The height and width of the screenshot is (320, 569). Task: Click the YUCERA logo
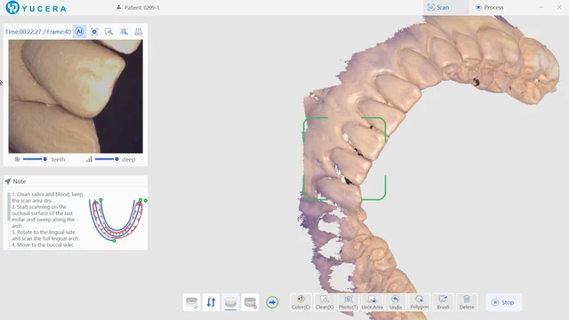(36, 8)
